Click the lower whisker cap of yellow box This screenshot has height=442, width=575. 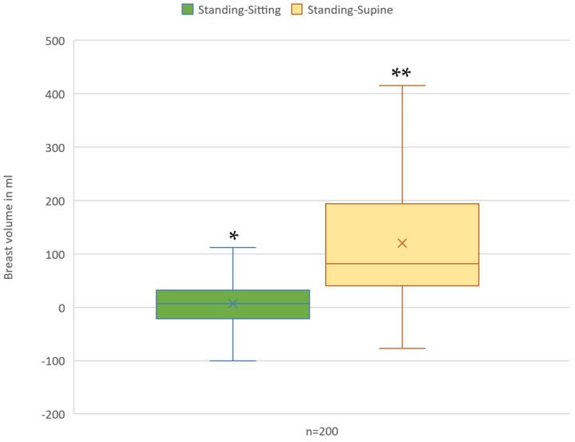[402, 348]
